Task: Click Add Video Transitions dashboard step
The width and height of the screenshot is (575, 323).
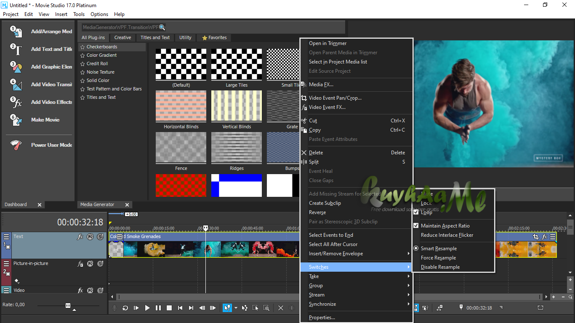Action: pos(41,85)
